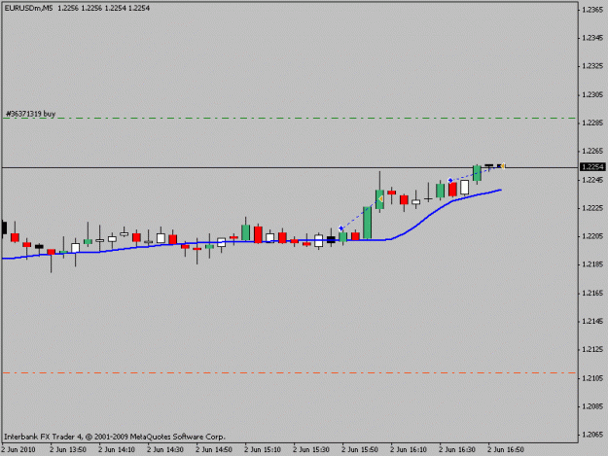Select the #36371319 buy order label

coord(30,114)
